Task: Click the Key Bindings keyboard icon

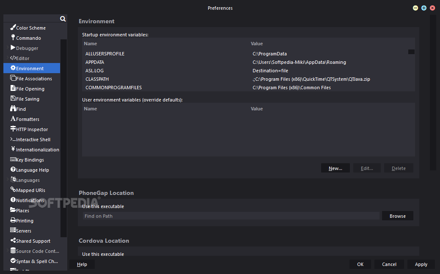Action: pos(13,159)
